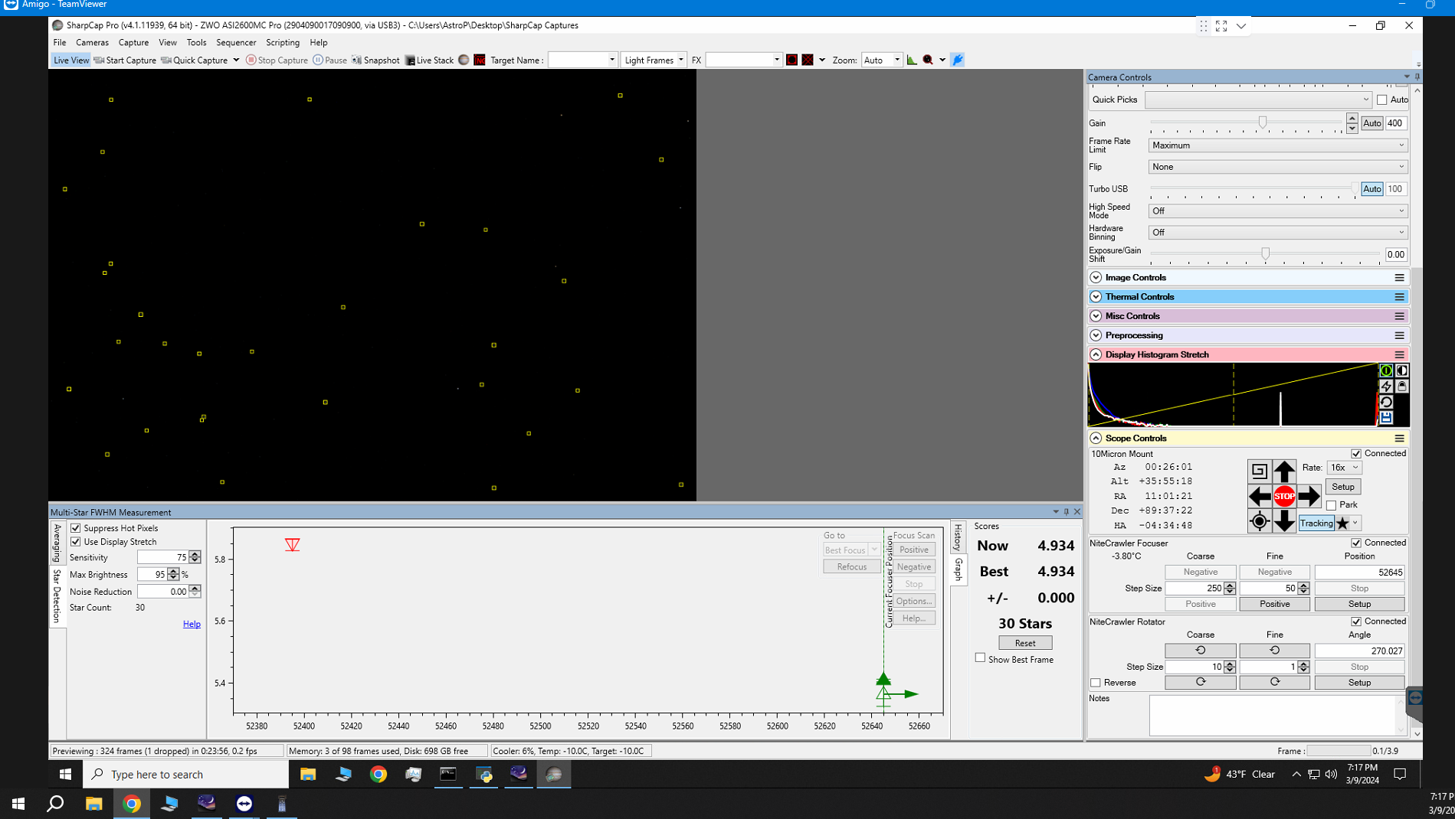Click the reset circular arrow histogram icon
The width and height of the screenshot is (1455, 819).
tap(1386, 402)
